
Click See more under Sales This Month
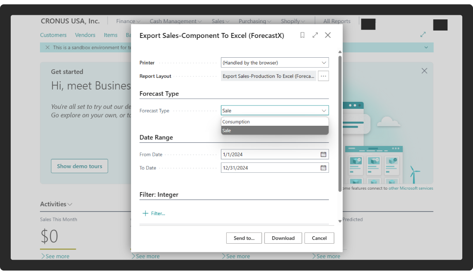tap(55, 256)
